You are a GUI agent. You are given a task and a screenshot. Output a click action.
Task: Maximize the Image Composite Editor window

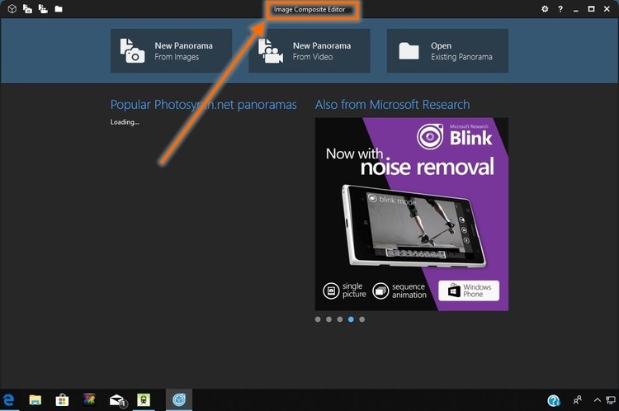tap(591, 9)
